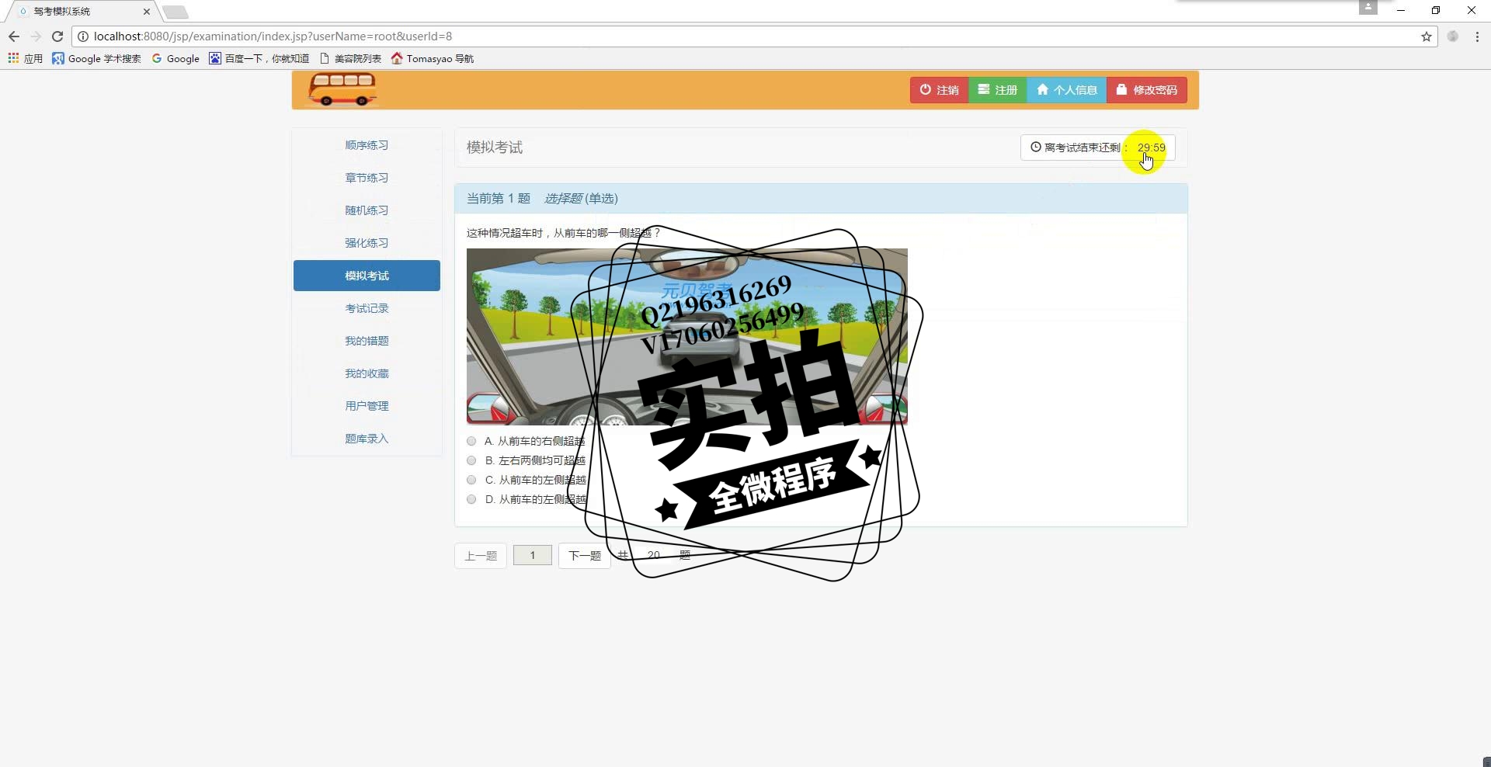Select answer option C radio button

[471, 480]
